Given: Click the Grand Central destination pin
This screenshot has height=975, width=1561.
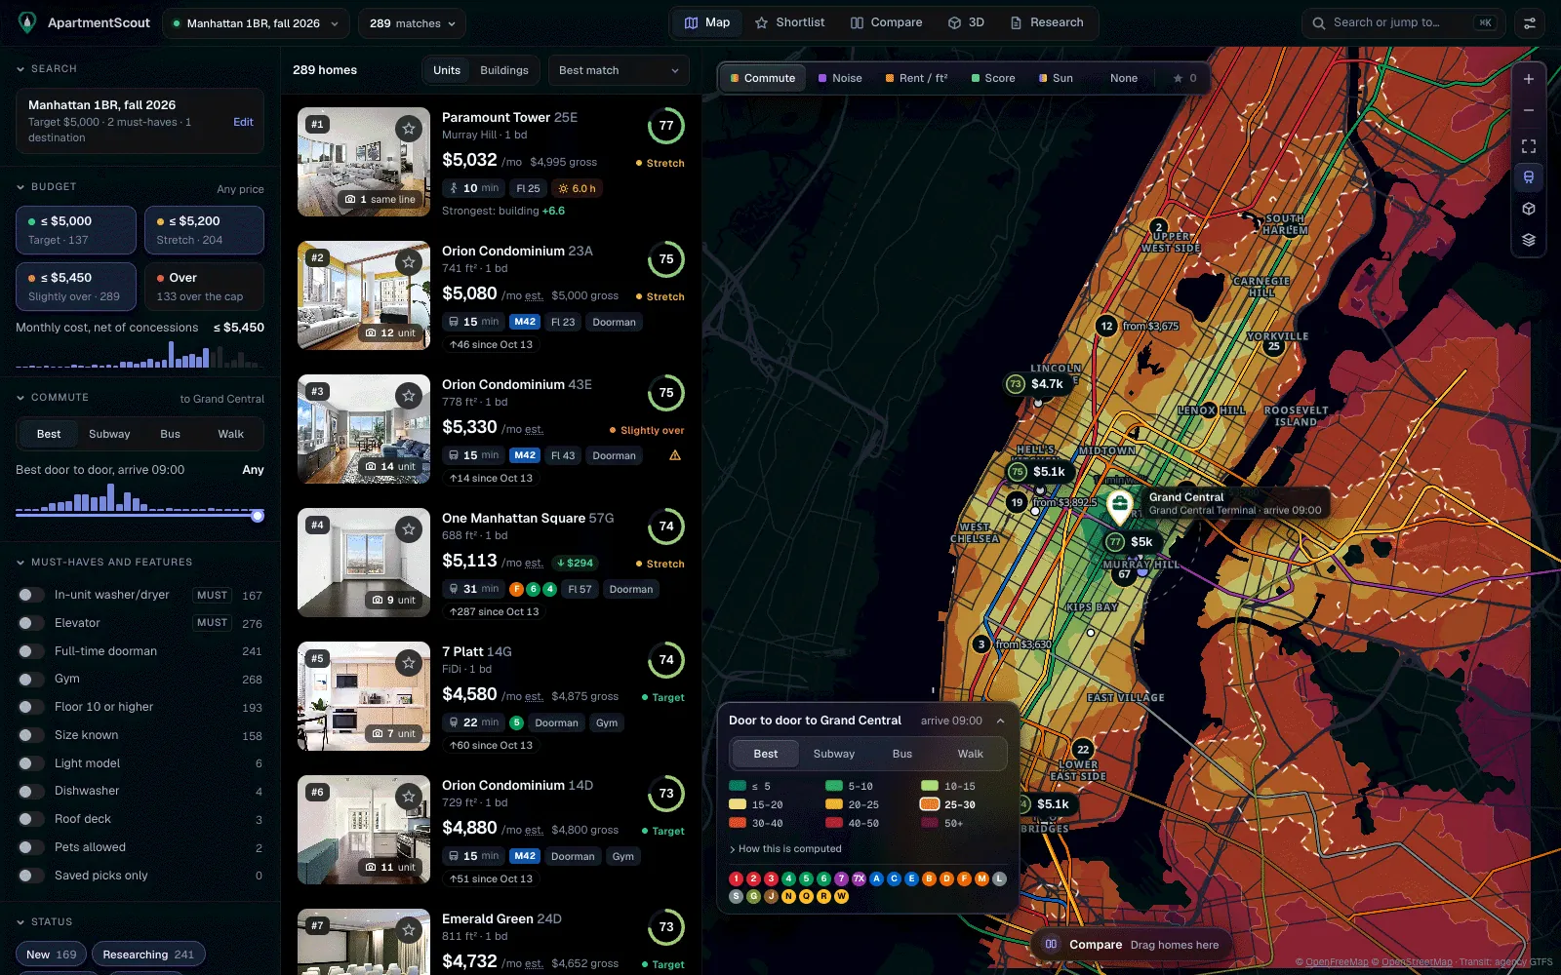Looking at the screenshot, I should (1119, 505).
